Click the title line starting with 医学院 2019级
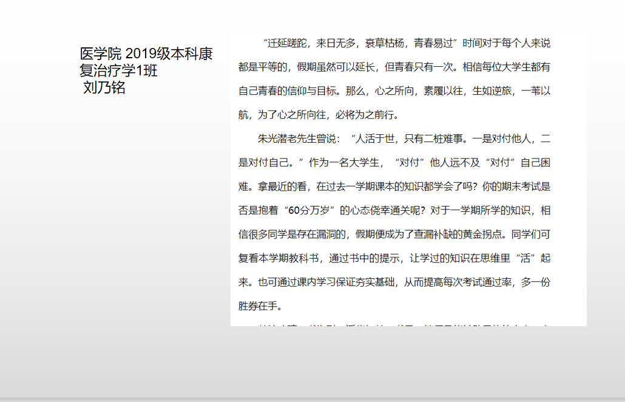The image size is (625, 402). pos(146,53)
